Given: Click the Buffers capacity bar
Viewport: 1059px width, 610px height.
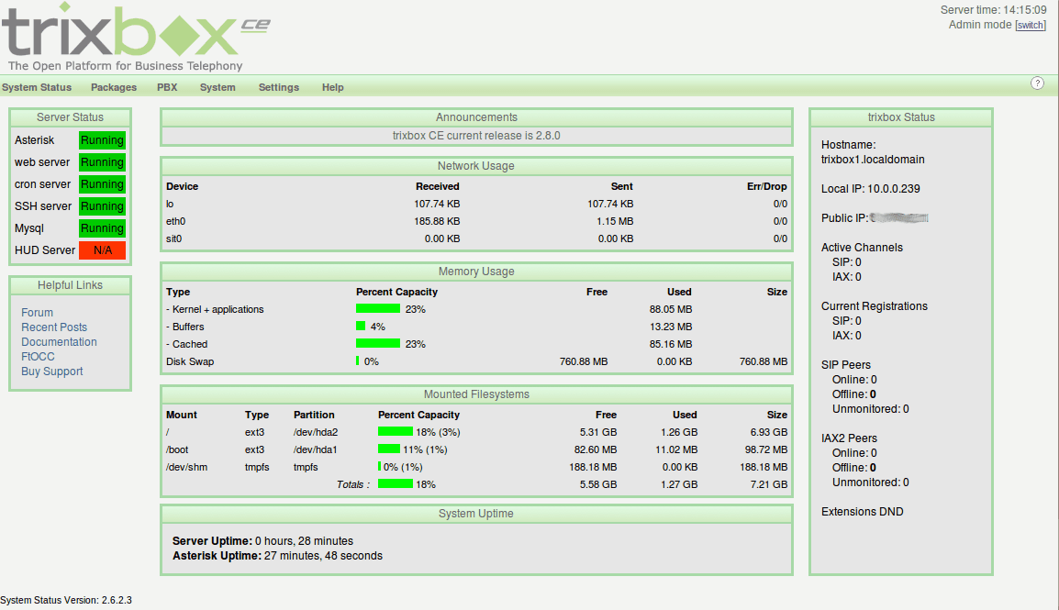Looking at the screenshot, I should point(361,327).
